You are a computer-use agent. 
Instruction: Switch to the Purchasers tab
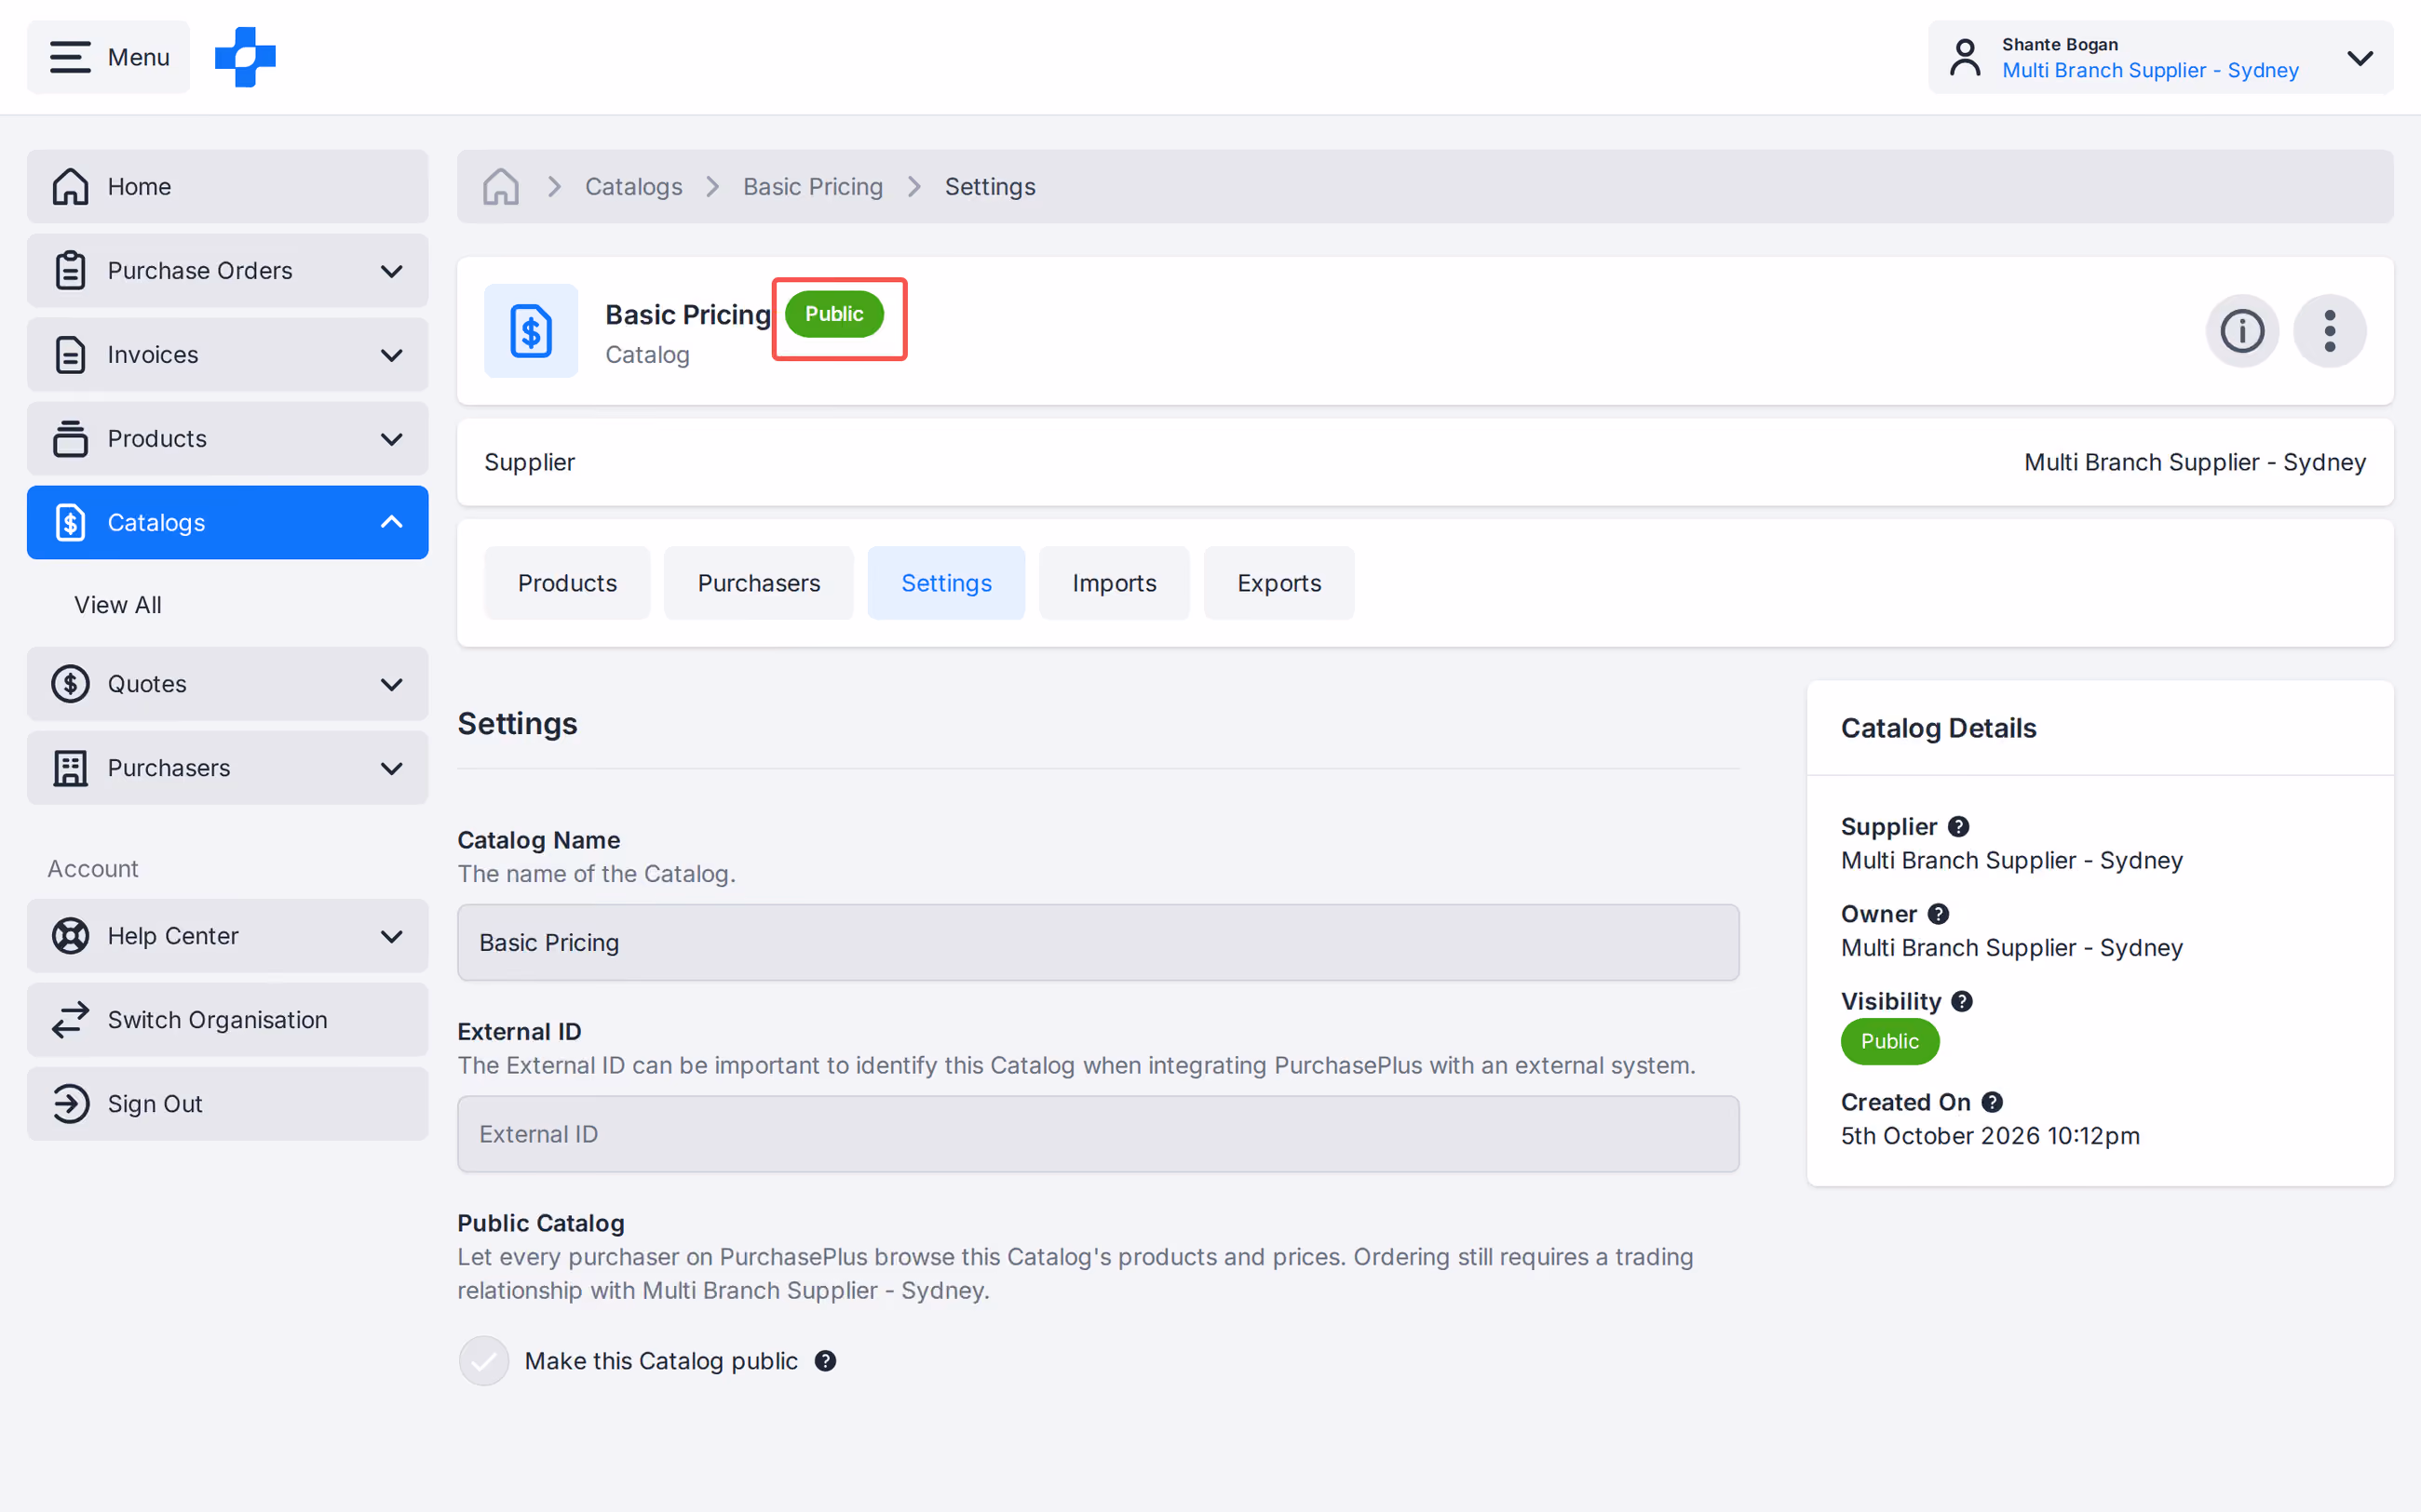tap(758, 583)
